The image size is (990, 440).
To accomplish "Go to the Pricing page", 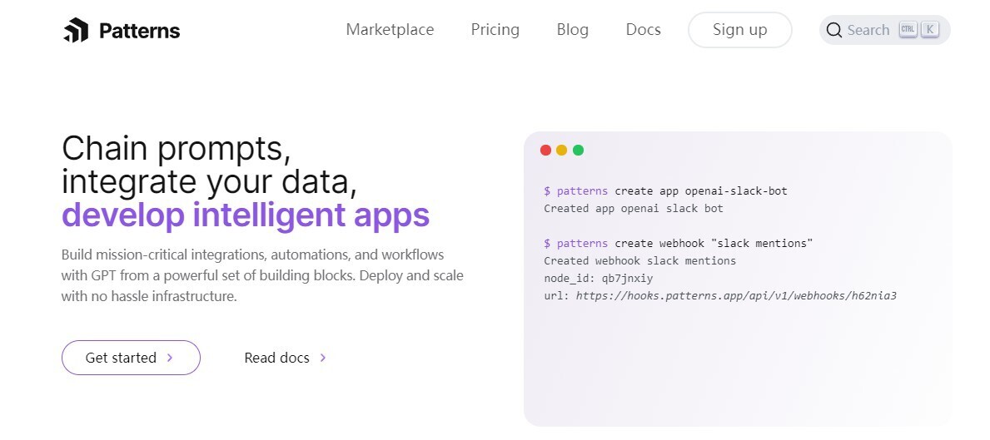I will click(495, 30).
